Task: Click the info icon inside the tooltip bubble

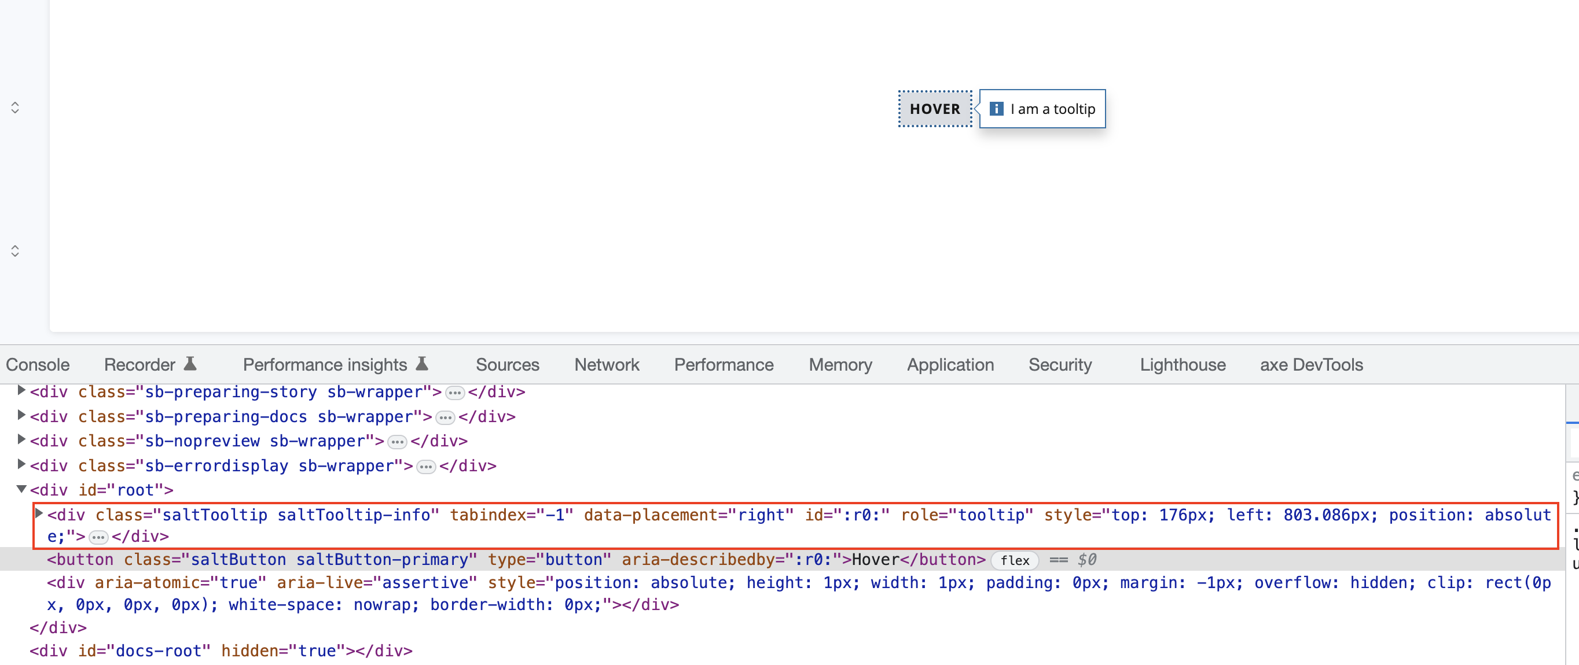Action: point(998,108)
